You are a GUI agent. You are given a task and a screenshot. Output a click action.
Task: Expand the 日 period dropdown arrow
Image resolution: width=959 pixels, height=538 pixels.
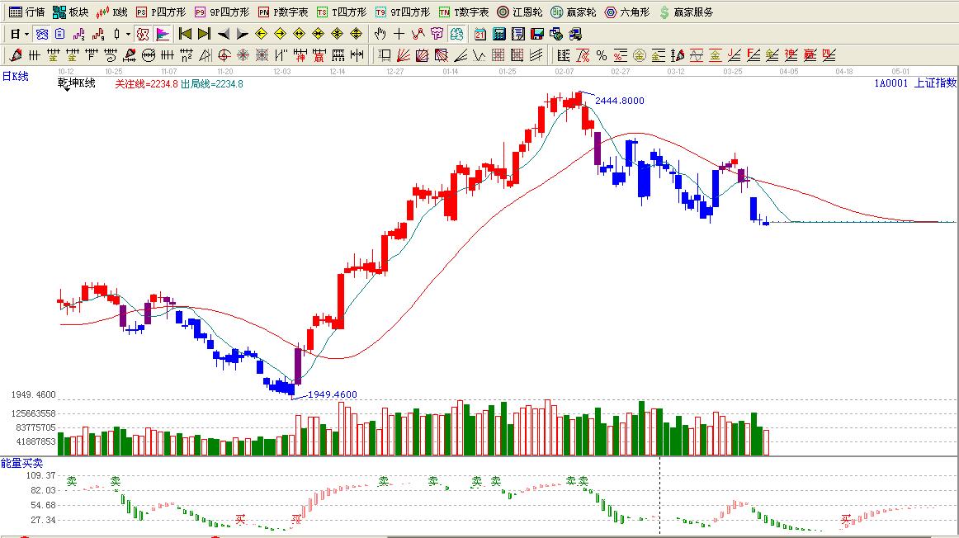(26, 34)
